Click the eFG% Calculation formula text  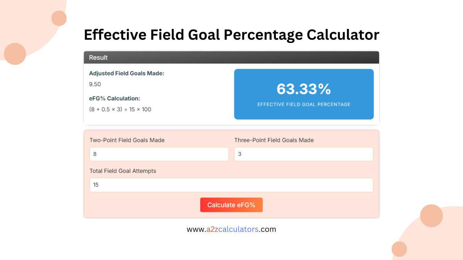pos(120,109)
